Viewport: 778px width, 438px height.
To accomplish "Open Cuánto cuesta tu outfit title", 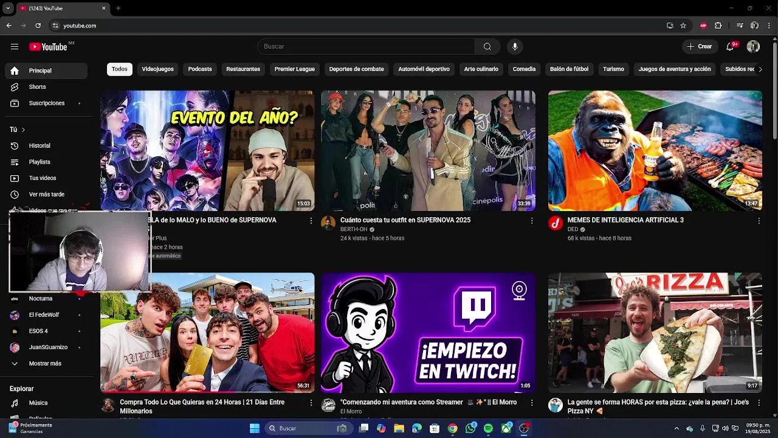I will 405,220.
